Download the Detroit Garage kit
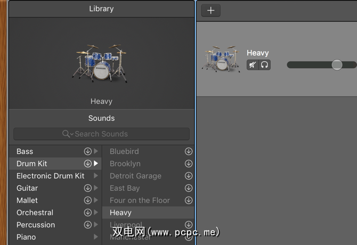 188,176
